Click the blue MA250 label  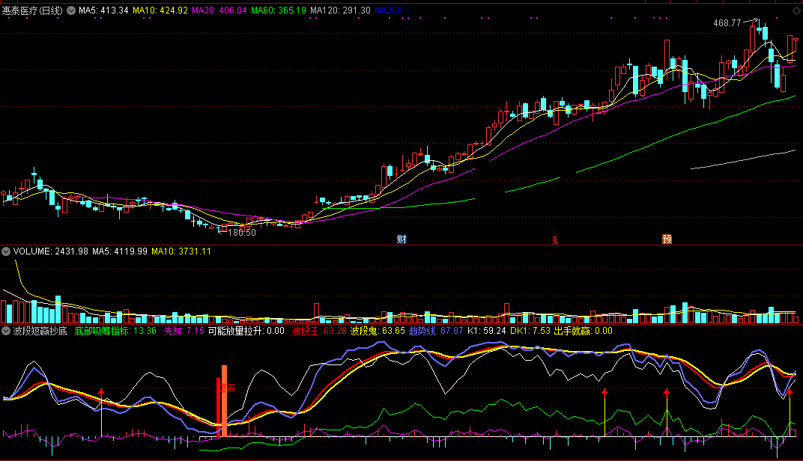pos(392,10)
